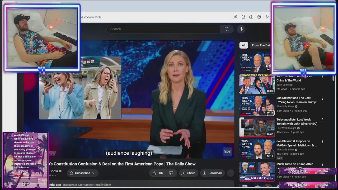Viewport: 338px width, 190px height.
Task: Click the send arrow icon in browser toolbar
Action: click(267, 17)
